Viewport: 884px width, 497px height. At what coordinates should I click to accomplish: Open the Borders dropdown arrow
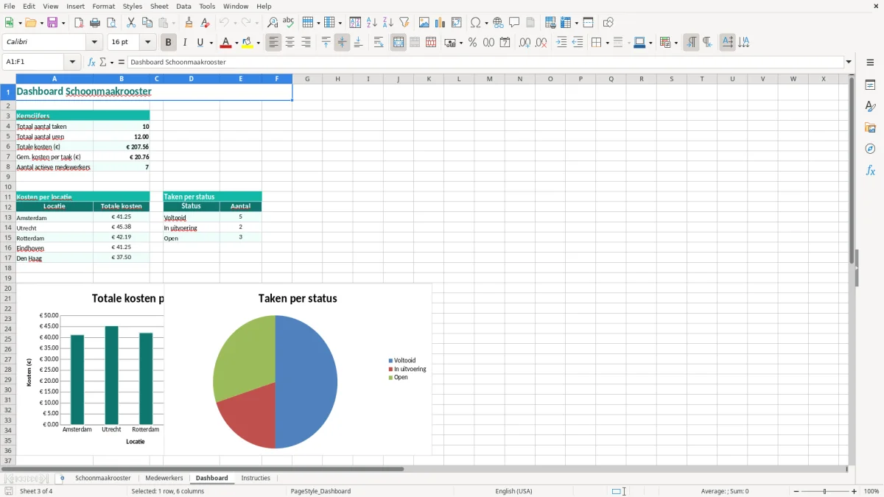pyautogui.click(x=607, y=43)
